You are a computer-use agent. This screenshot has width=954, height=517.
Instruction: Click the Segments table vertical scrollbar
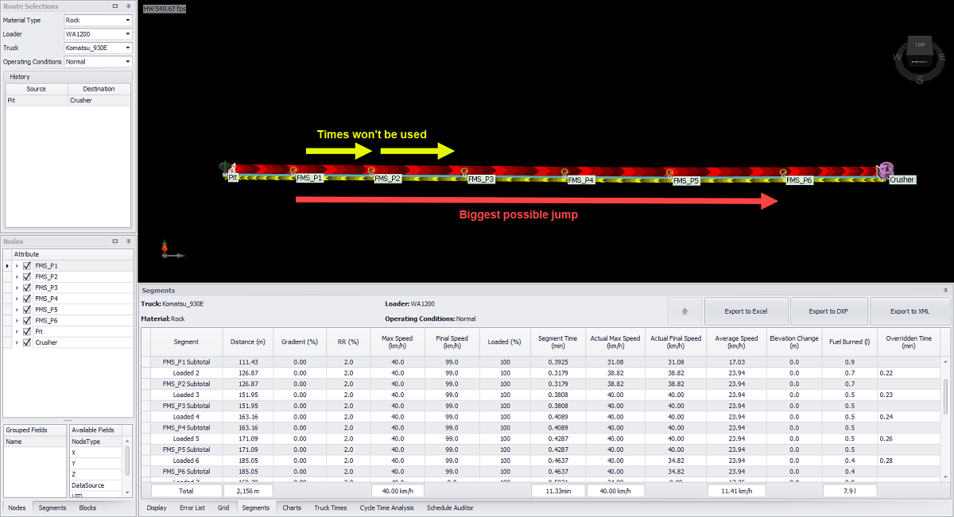tap(945, 397)
